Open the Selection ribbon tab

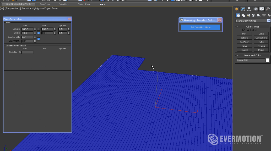coord(64,4)
